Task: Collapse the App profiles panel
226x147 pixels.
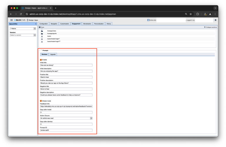Action: [x=36, y=24]
